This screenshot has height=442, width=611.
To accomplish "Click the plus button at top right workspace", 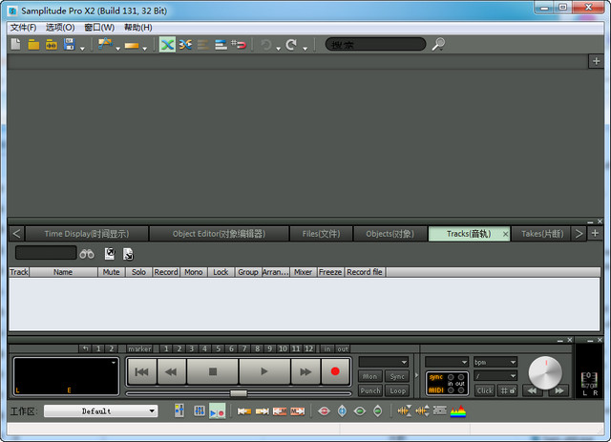I will point(596,61).
